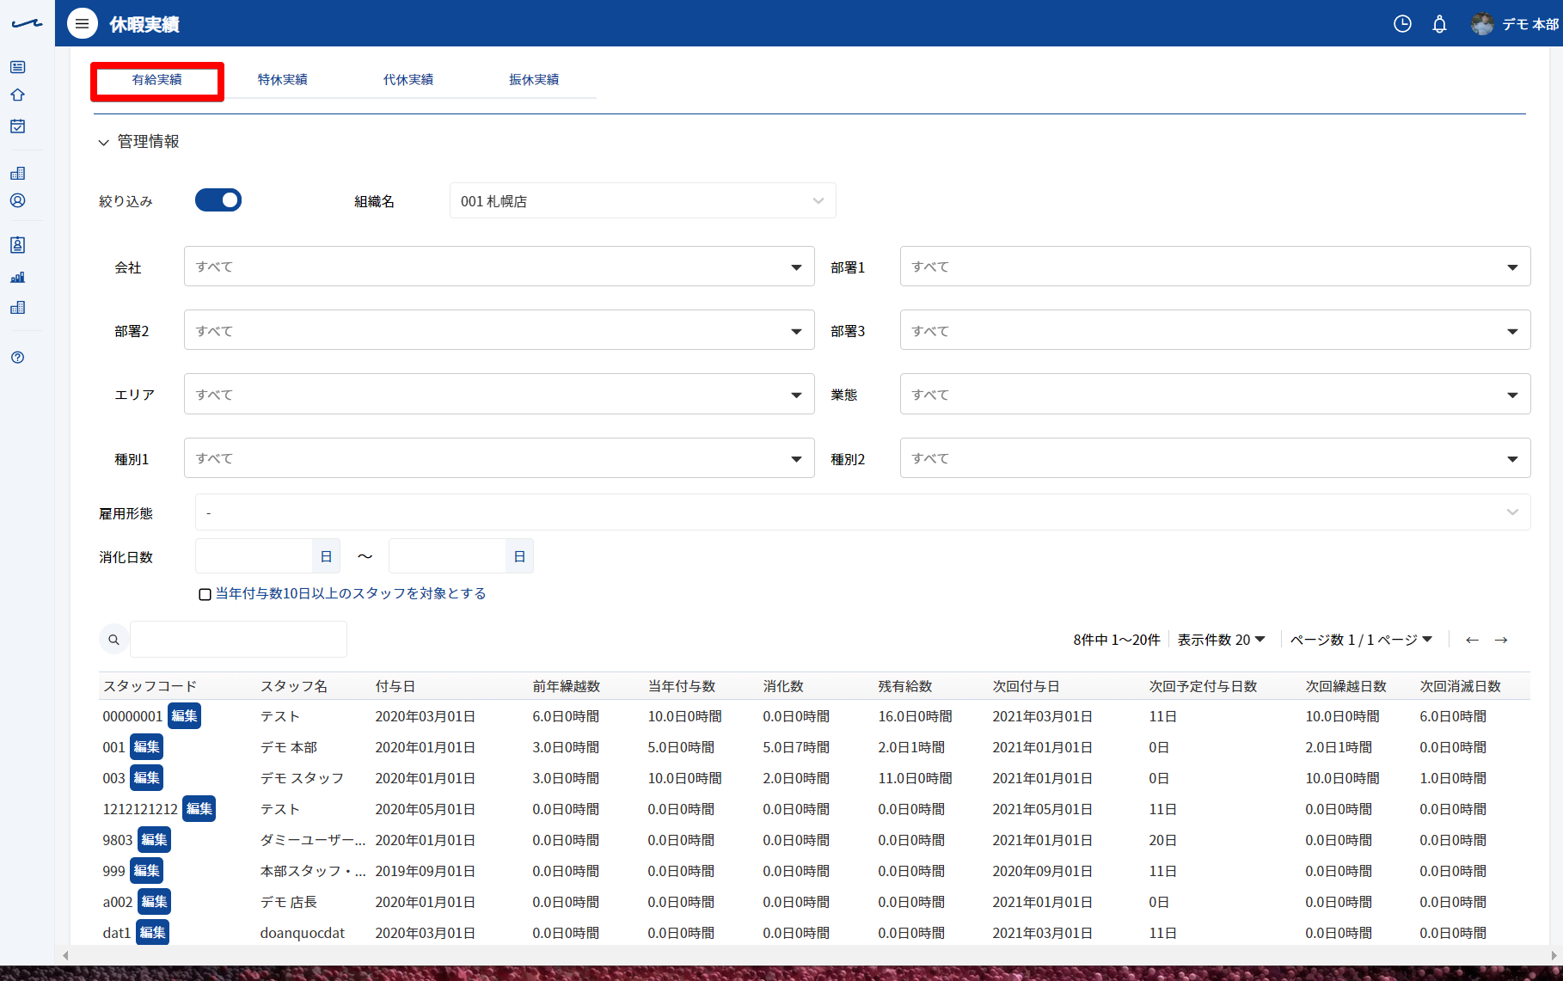This screenshot has height=981, width=1563.
Task: Click 編集 for staff 003
Action: pos(146,778)
